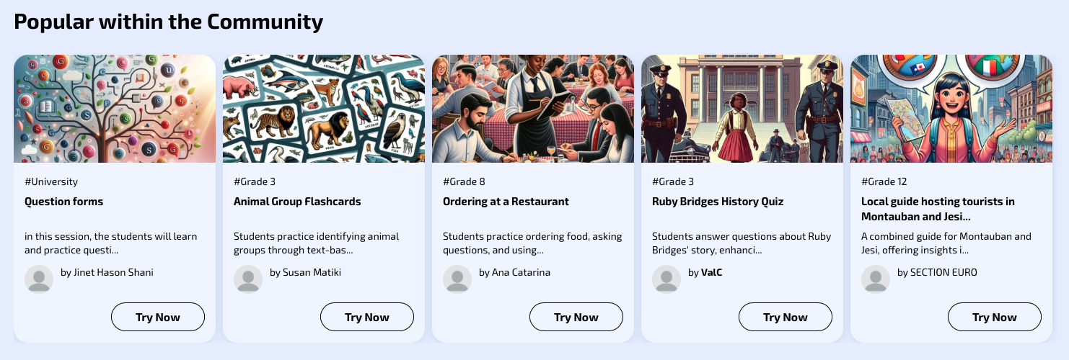Click the Ruby Bridges History Quiz title
Viewport: 1069px width, 360px height.
point(718,202)
